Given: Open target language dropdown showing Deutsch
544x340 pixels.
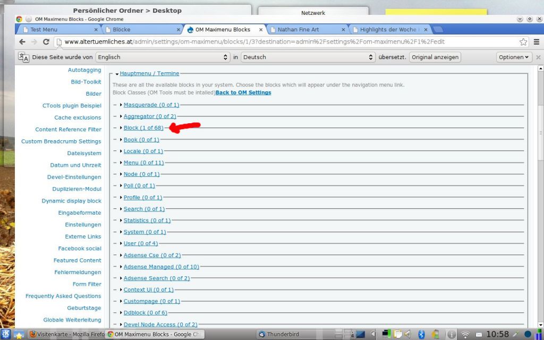Looking at the screenshot, I should coord(308,57).
